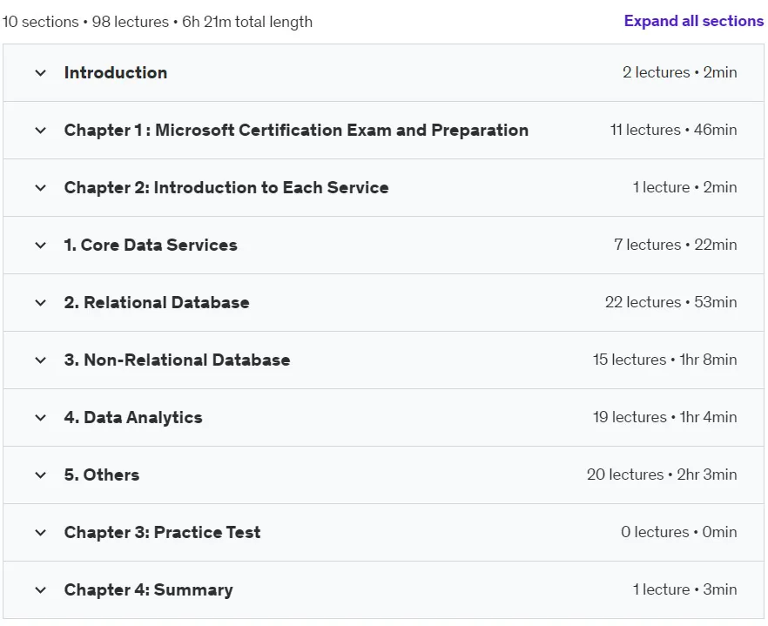Open 3. Non-Relational Database section title

(x=178, y=360)
